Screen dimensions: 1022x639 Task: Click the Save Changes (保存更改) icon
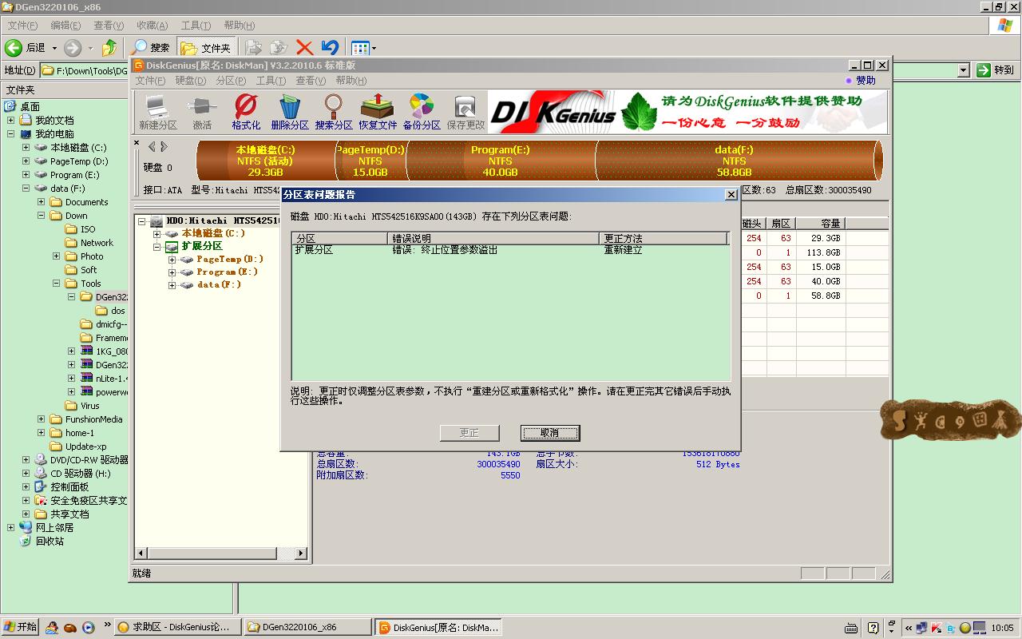(465, 112)
